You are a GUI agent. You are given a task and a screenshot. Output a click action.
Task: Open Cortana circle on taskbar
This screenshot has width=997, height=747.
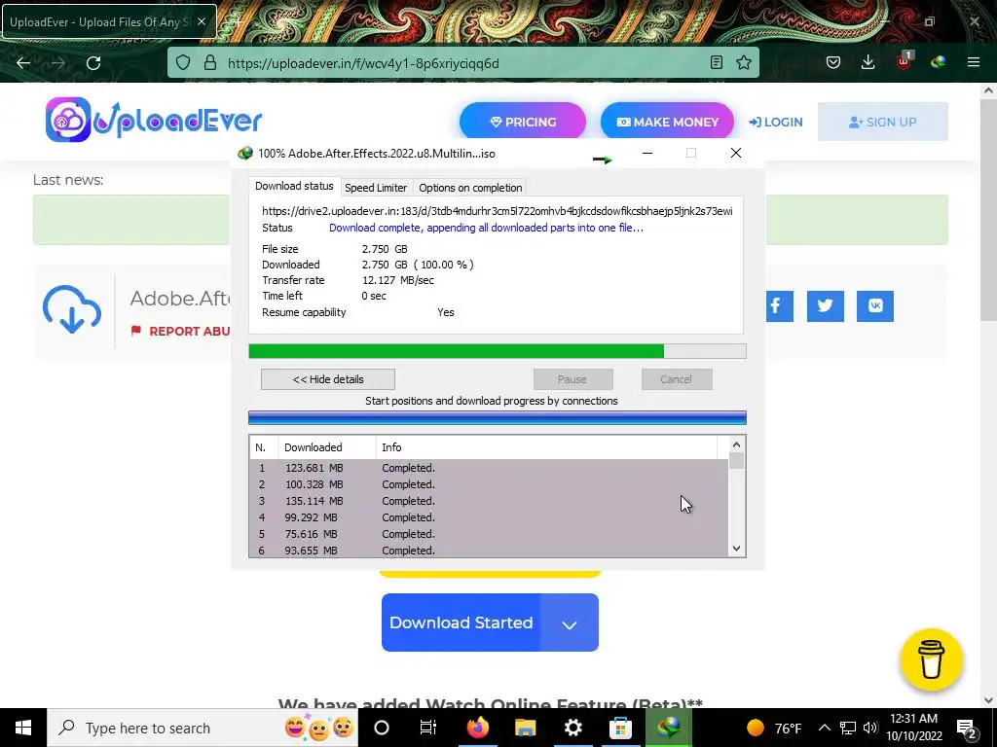tap(382, 728)
